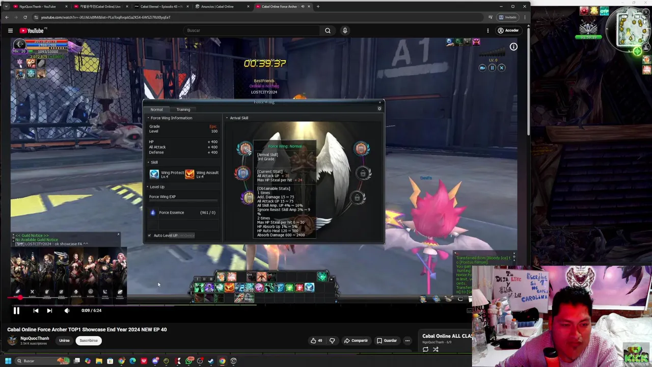Pause recording in the overlay recorder controls
The image size is (652, 367).
click(x=492, y=68)
